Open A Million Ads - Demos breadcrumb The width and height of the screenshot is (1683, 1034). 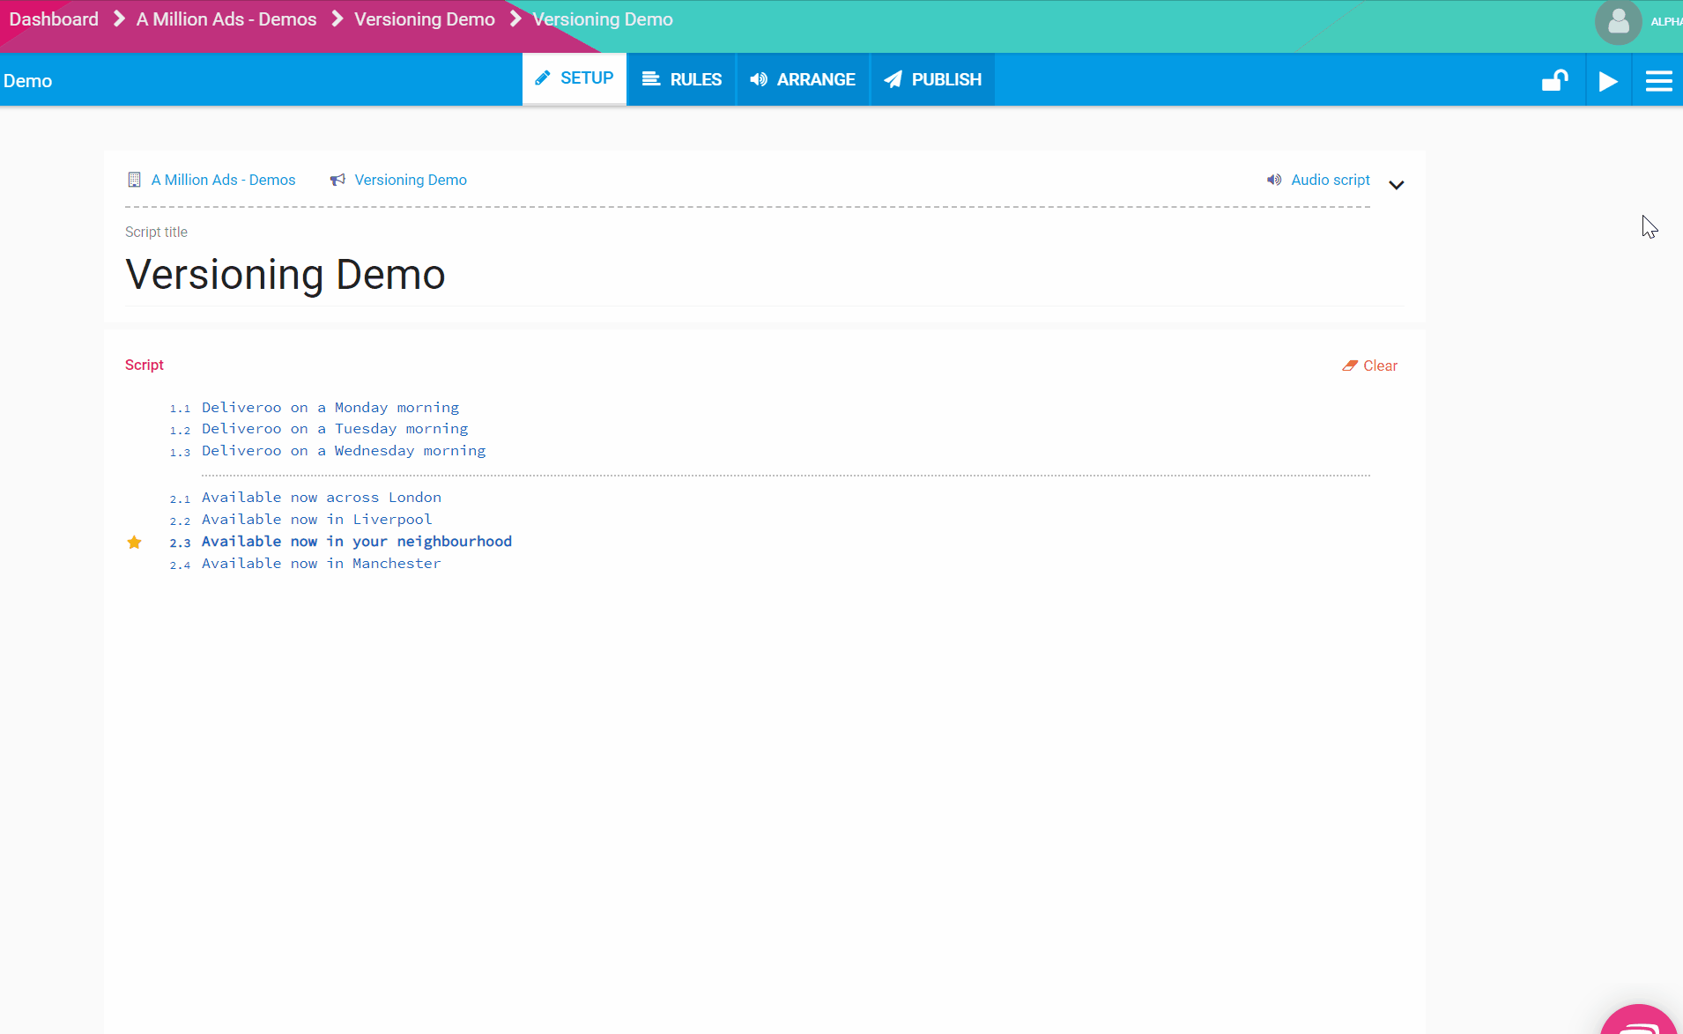click(x=226, y=19)
